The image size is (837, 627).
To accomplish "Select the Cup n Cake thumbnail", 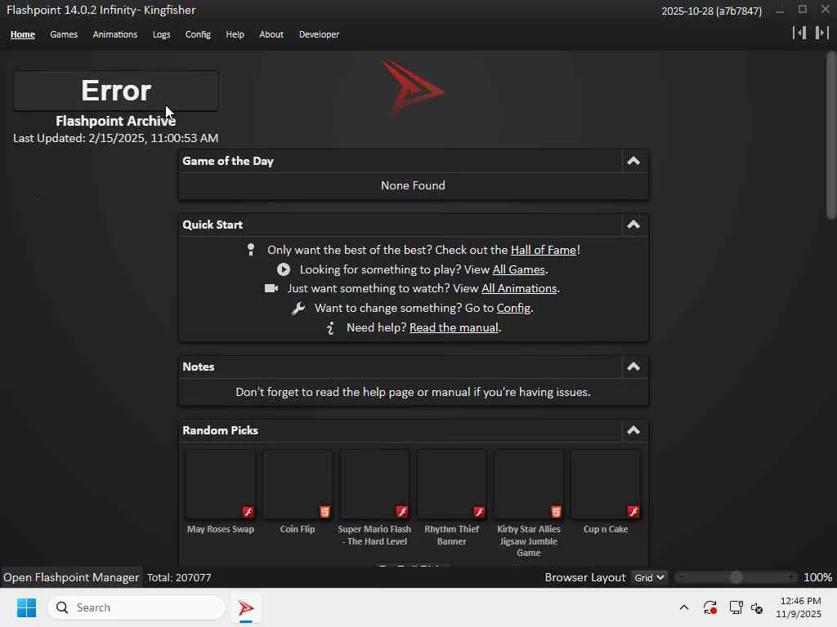I will 606,484.
